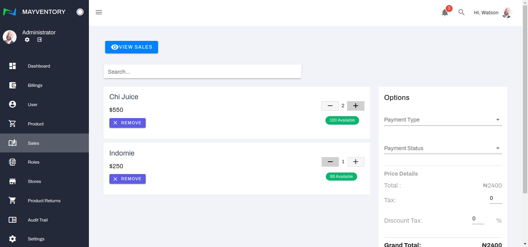Viewport: 528px width, 247px height.
Task: Open search via magnifier icon
Action: pyautogui.click(x=461, y=12)
